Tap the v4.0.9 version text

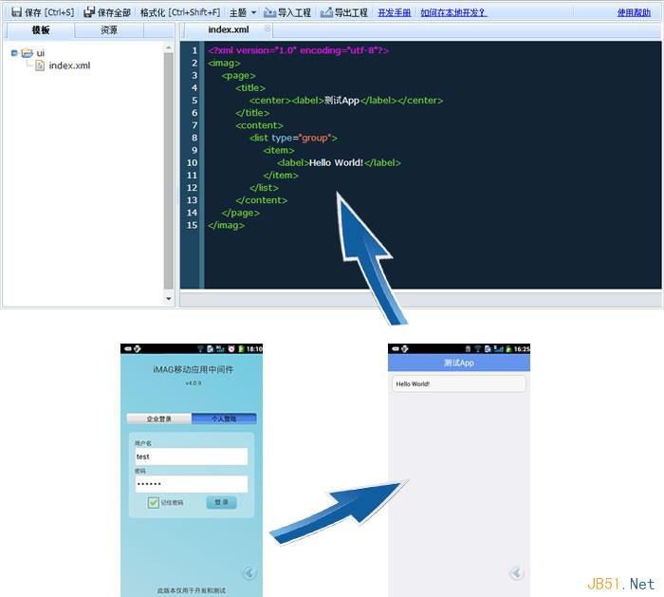pyautogui.click(x=194, y=383)
